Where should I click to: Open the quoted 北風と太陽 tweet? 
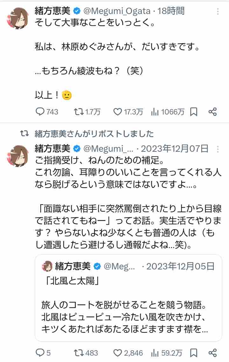128,297
